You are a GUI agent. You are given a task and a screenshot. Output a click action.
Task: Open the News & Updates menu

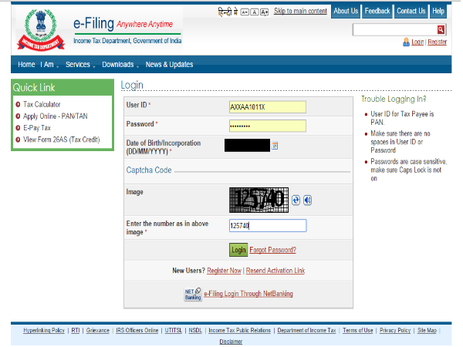click(169, 65)
